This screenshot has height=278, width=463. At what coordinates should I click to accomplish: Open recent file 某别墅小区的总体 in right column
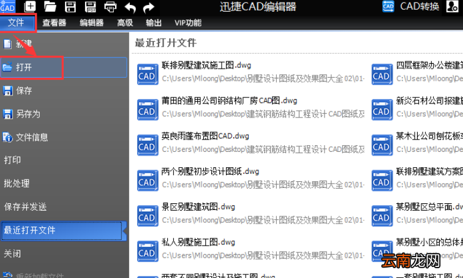click(429, 242)
